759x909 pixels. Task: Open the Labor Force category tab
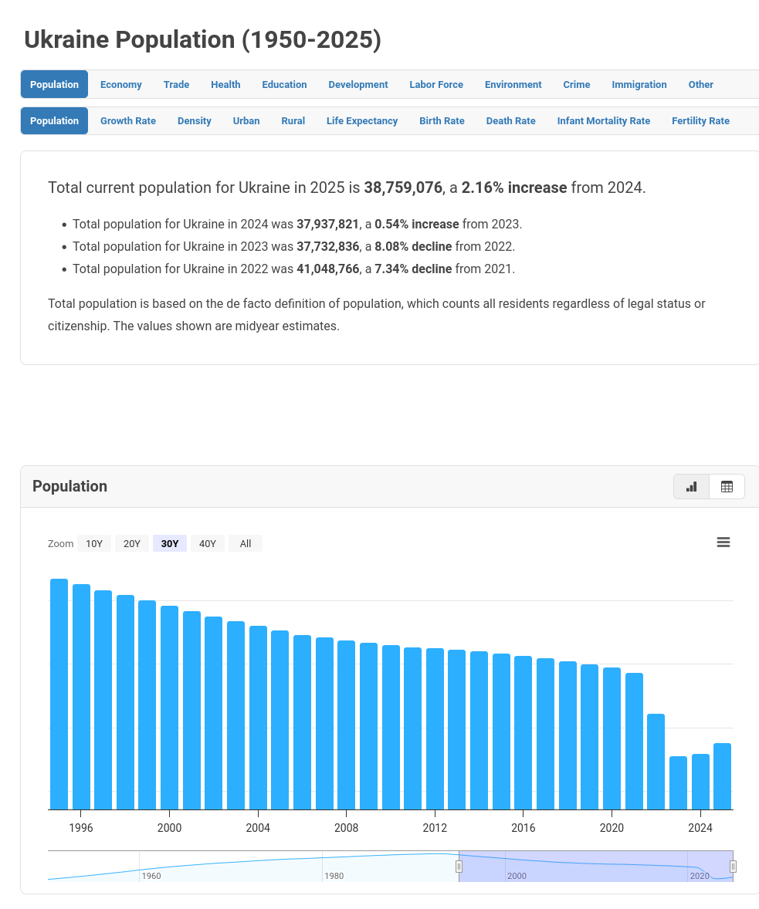click(x=436, y=85)
